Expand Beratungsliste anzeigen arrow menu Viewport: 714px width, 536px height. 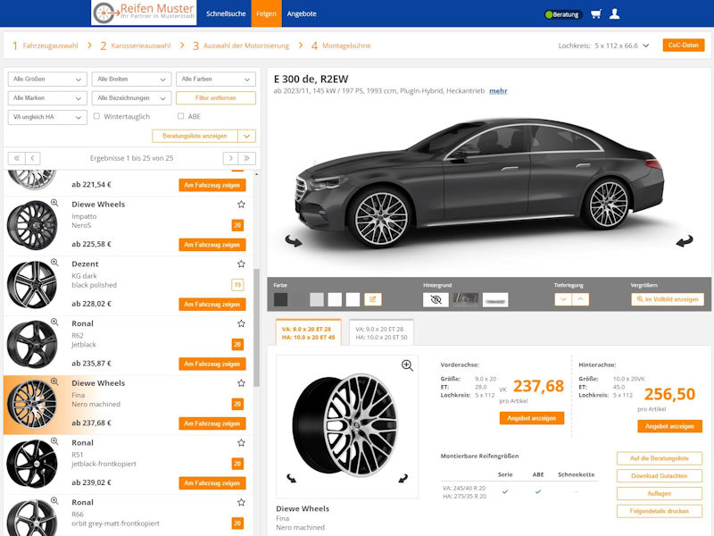point(247,136)
